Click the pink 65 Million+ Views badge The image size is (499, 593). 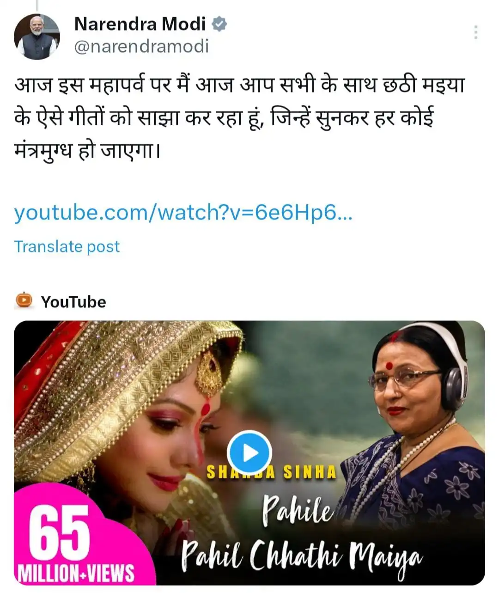pos(76,543)
